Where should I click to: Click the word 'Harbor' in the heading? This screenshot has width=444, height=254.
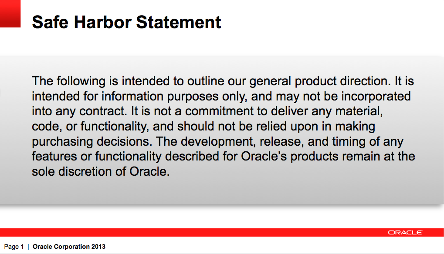pos(102,22)
